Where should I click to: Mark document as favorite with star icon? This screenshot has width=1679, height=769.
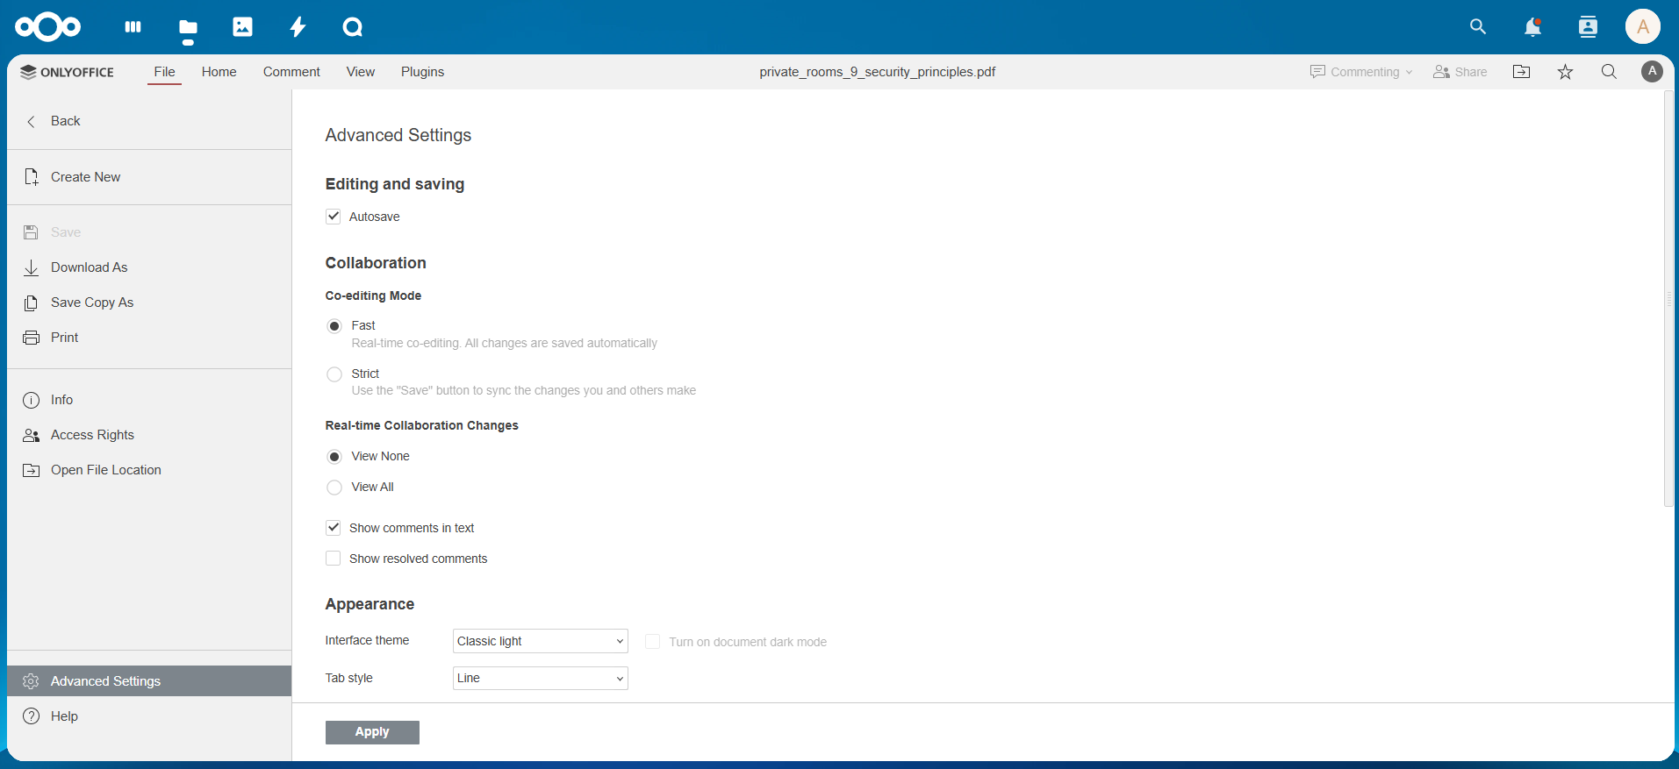click(1565, 72)
